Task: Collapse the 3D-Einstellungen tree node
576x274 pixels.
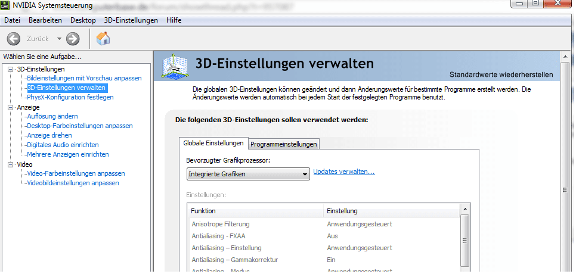Action: [x=10, y=69]
